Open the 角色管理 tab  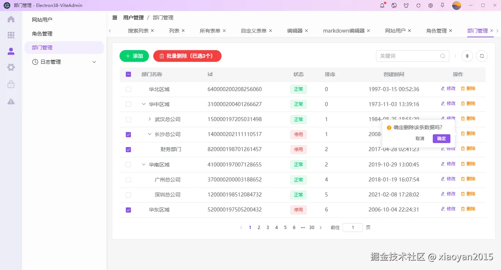point(439,30)
